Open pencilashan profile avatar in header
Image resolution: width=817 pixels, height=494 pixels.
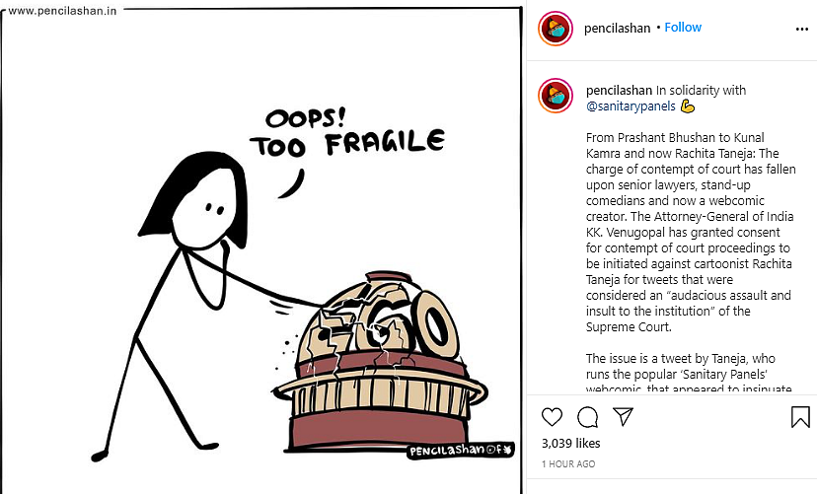pos(556,29)
